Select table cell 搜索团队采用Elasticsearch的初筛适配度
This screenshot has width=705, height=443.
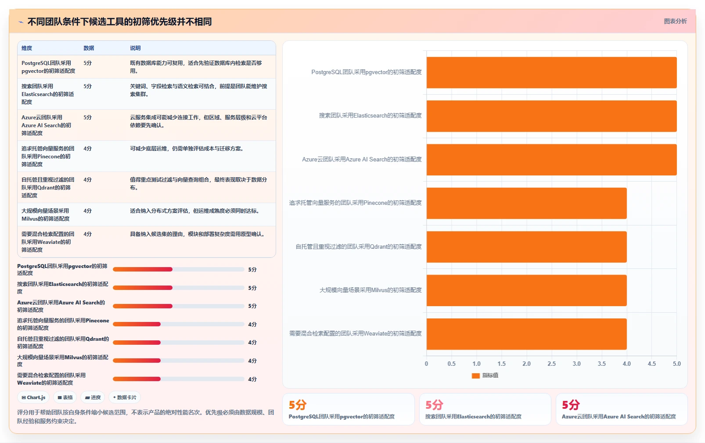coord(48,94)
